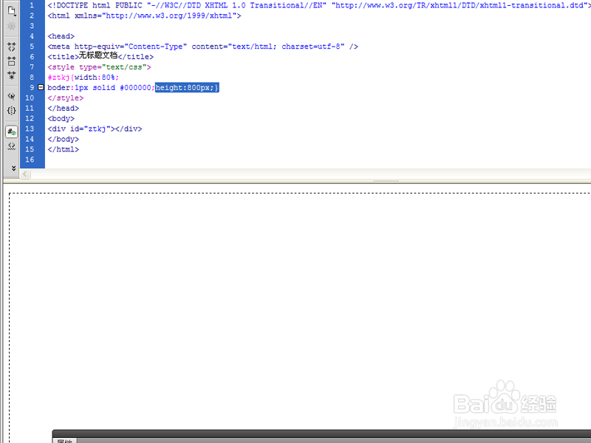Click line number 16 in gutter

click(x=30, y=159)
